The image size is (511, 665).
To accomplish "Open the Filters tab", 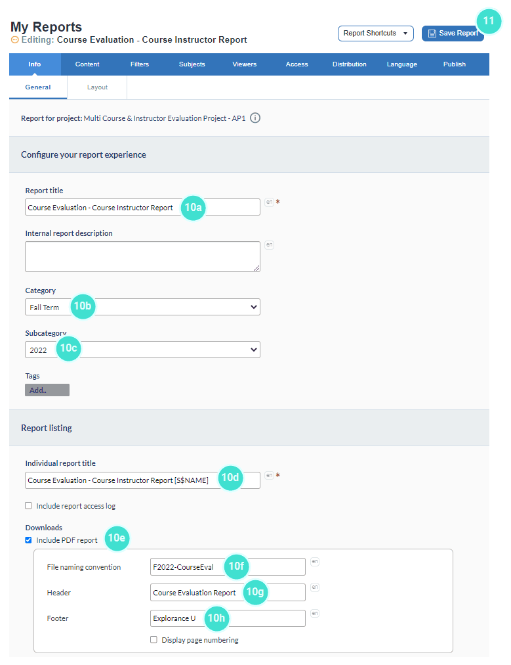I will click(140, 64).
